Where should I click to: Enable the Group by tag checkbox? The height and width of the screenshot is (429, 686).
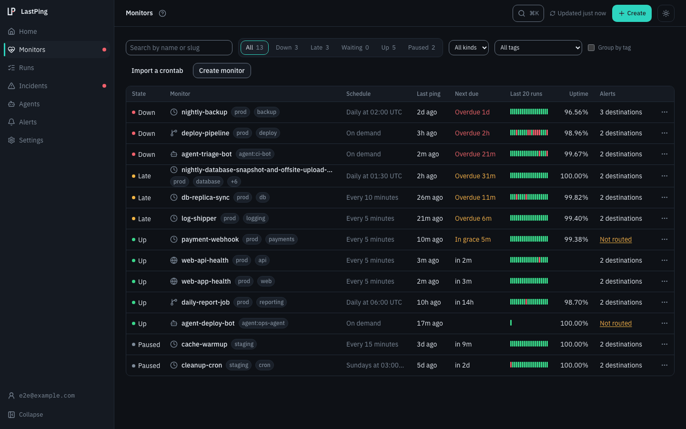click(591, 48)
